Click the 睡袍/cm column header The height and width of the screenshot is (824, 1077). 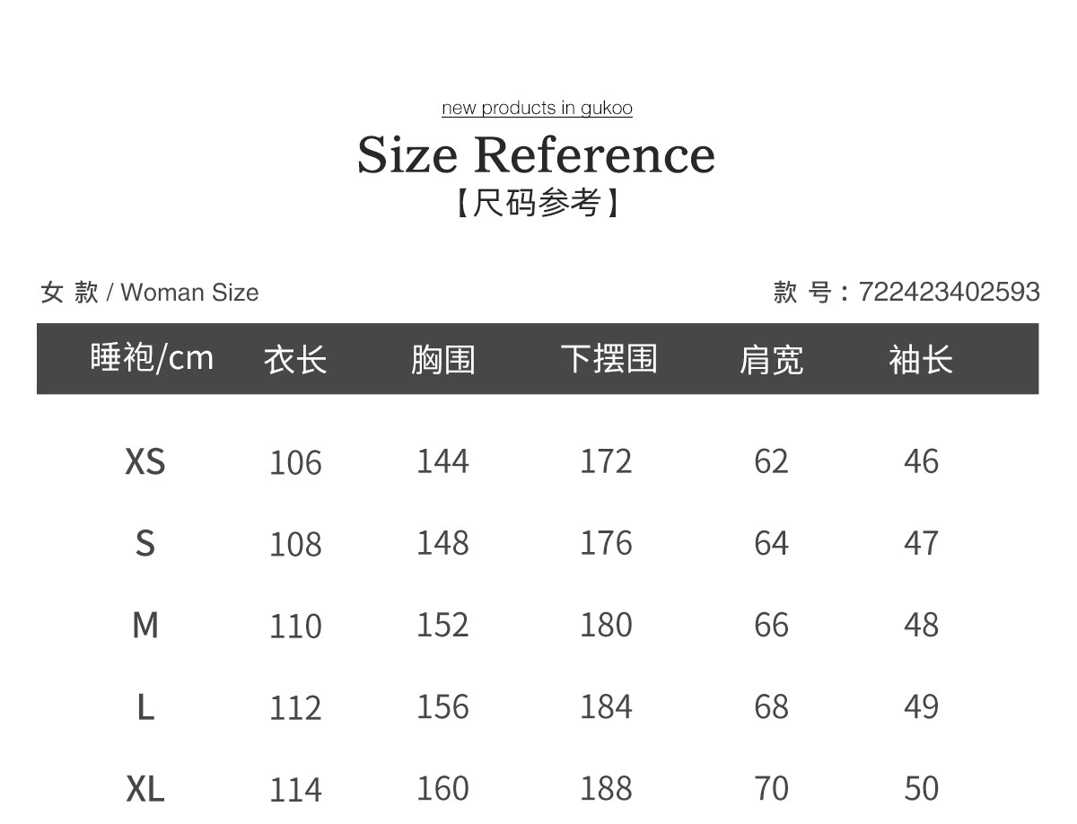(x=152, y=358)
